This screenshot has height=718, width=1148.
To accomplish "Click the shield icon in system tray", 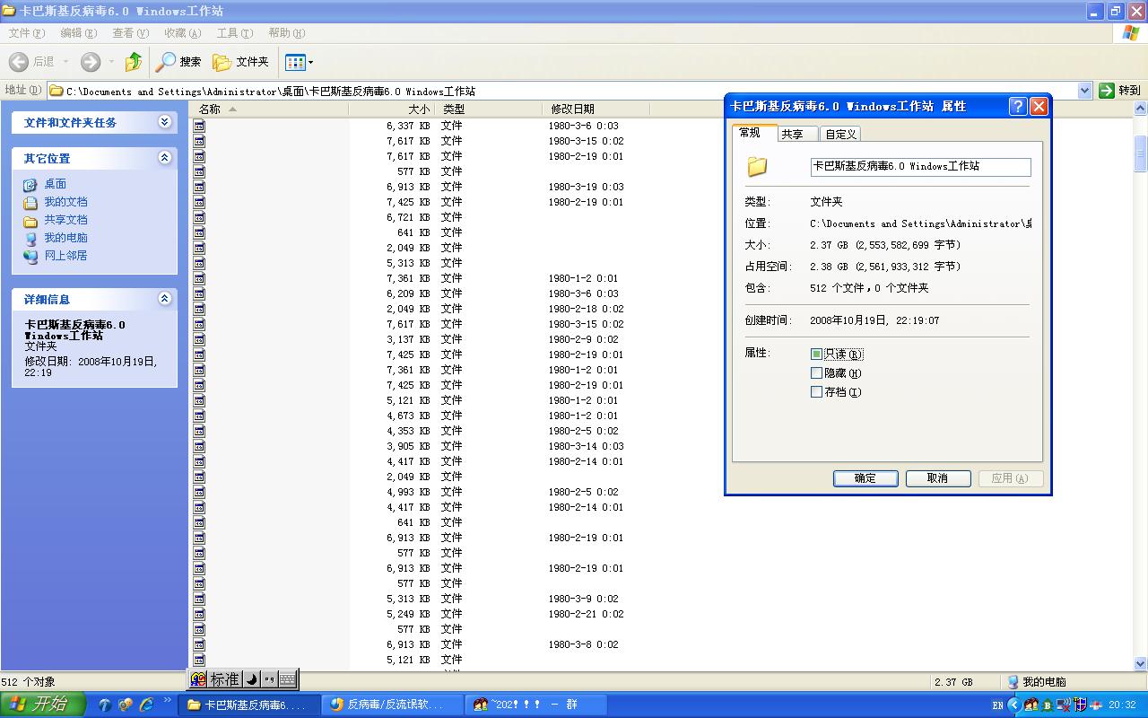I will tap(1081, 705).
